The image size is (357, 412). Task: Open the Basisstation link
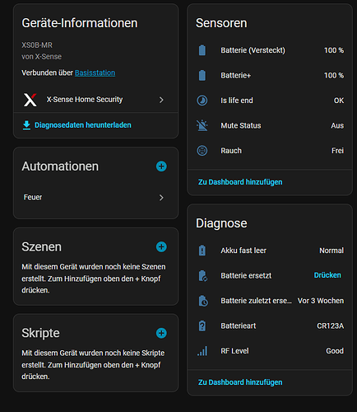[95, 73]
